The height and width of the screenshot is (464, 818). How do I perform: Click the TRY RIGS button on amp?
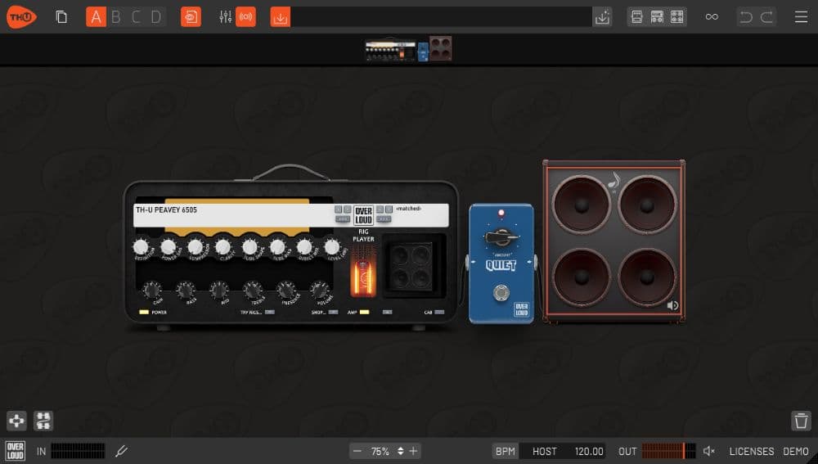click(269, 312)
